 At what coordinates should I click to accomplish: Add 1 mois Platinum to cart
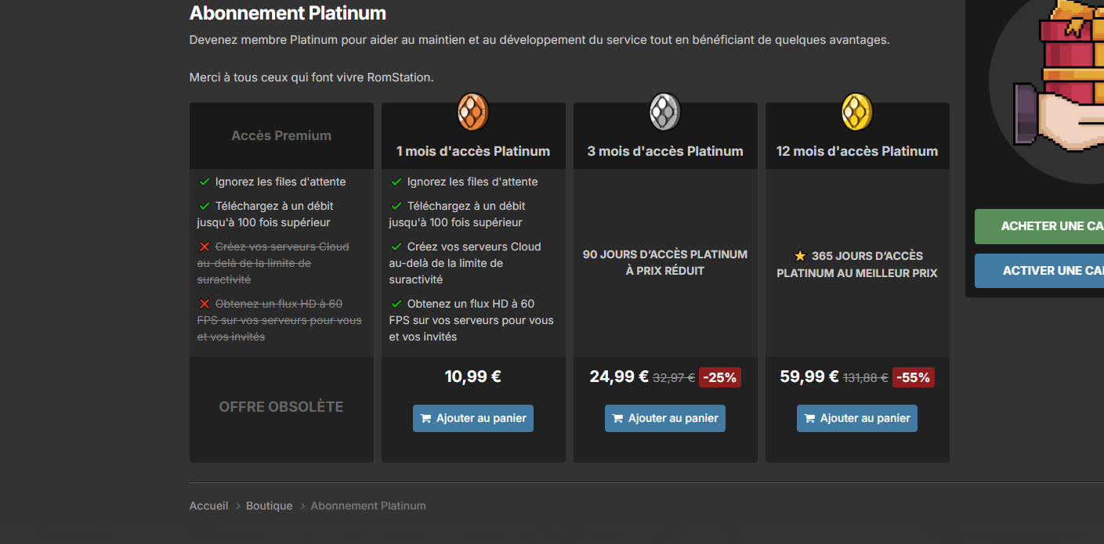[473, 418]
